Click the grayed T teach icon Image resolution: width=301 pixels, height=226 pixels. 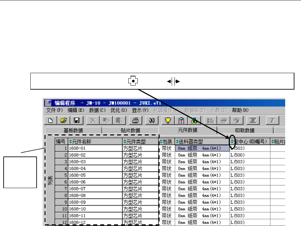click(x=273, y=121)
